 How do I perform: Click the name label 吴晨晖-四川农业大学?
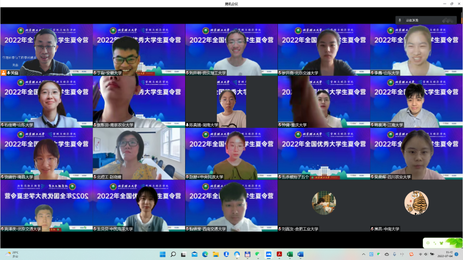[393, 177]
